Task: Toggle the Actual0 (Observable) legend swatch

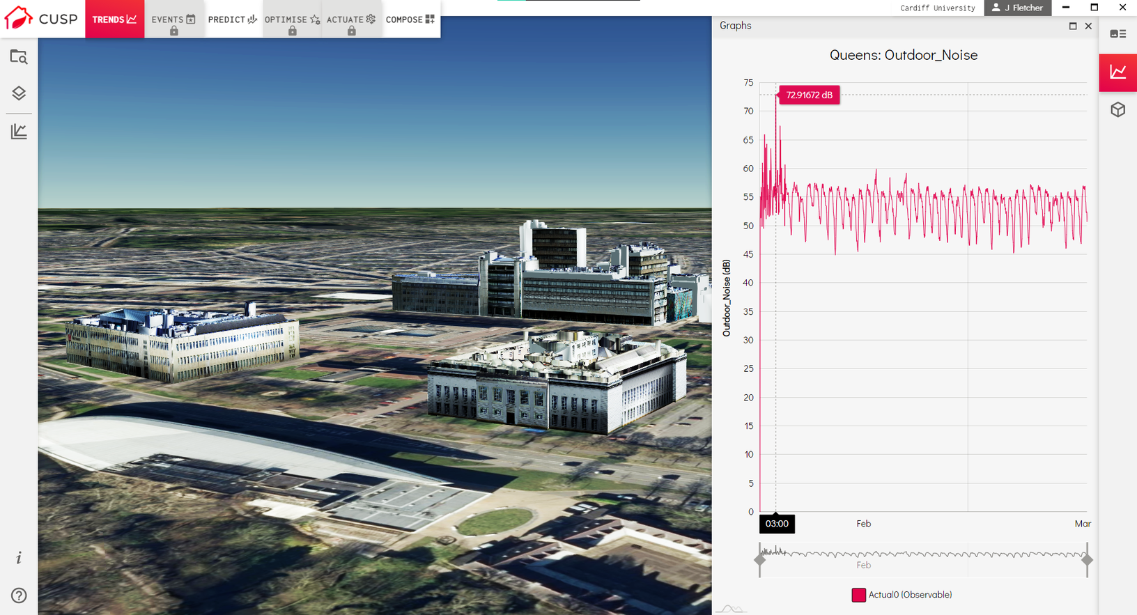Action: [858, 595]
